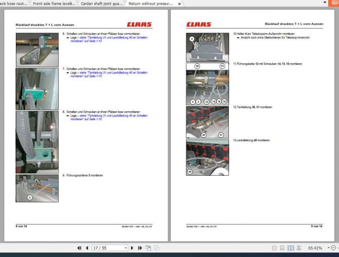Image resolution: width=339 pixels, height=257 pixels.
Task: Click the previous view icon
Action: tap(148, 248)
